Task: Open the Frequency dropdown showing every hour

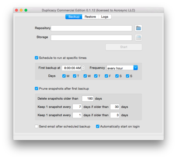Action: pyautogui.click(x=122, y=68)
